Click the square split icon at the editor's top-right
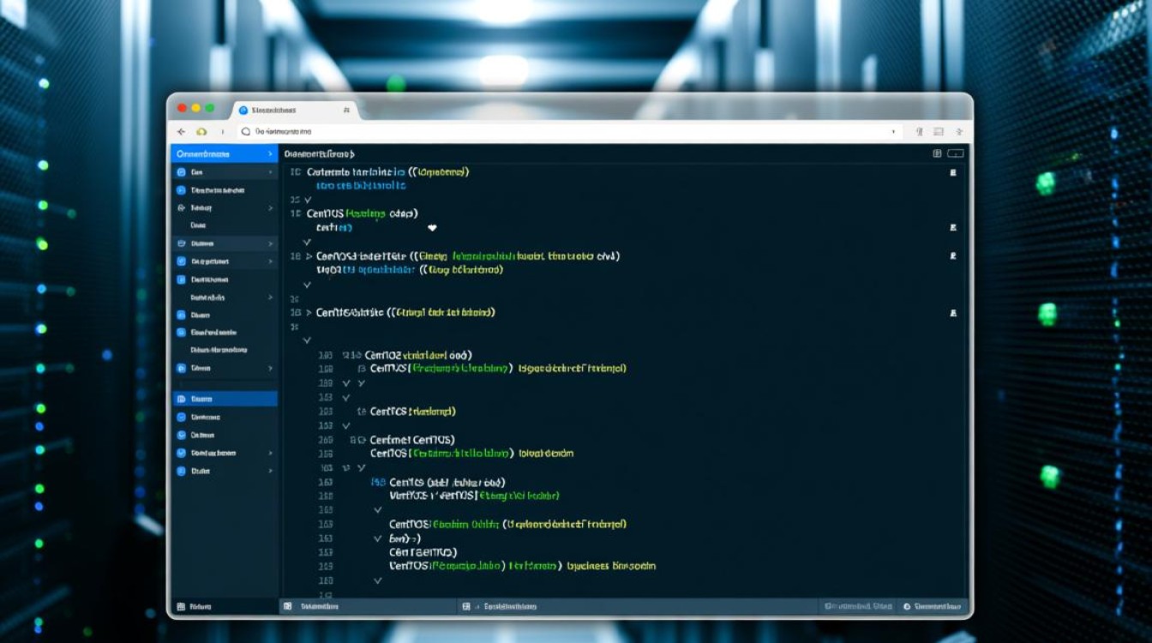Screen dimensions: 1152x643 [937, 153]
